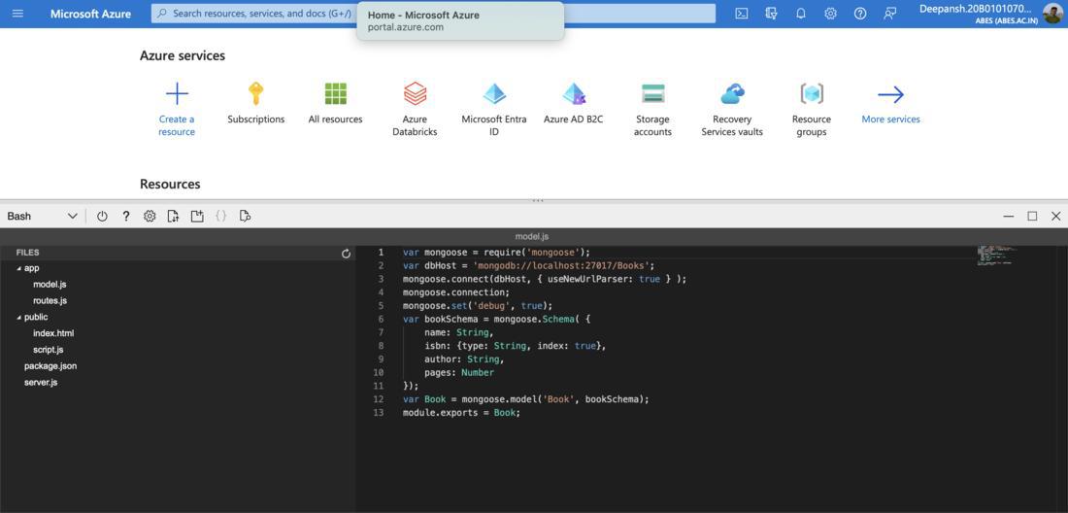The width and height of the screenshot is (1068, 513).
Task: Click the Azure services heading
Action: click(182, 55)
